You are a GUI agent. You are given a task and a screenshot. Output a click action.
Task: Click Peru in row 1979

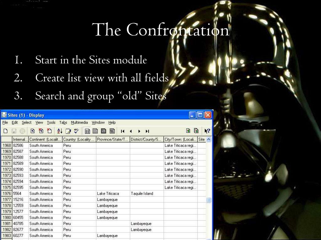[79, 212]
